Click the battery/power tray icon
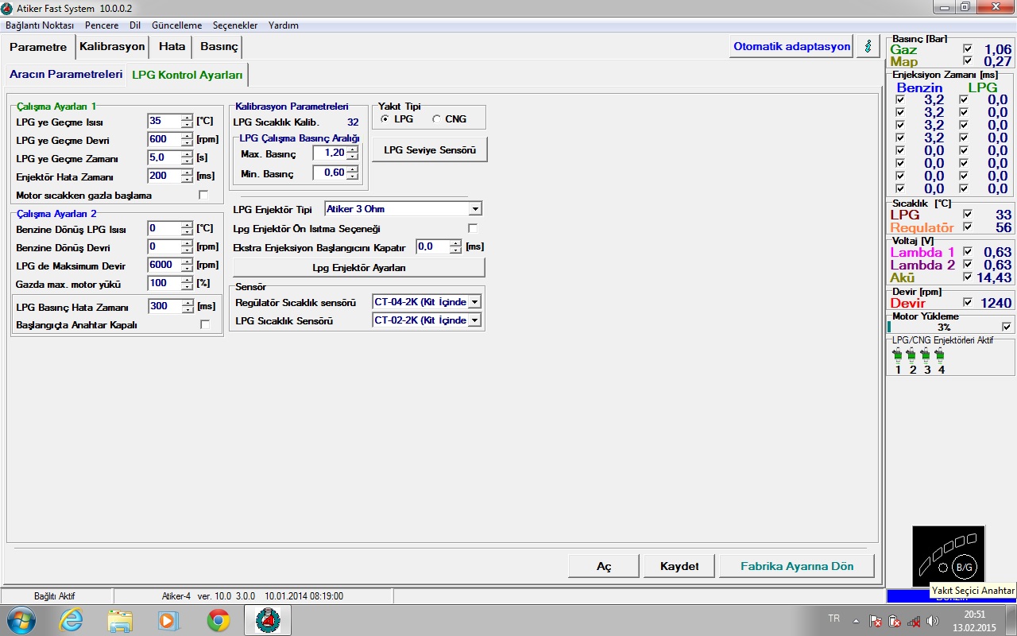This screenshot has height=636, width=1017. click(895, 621)
